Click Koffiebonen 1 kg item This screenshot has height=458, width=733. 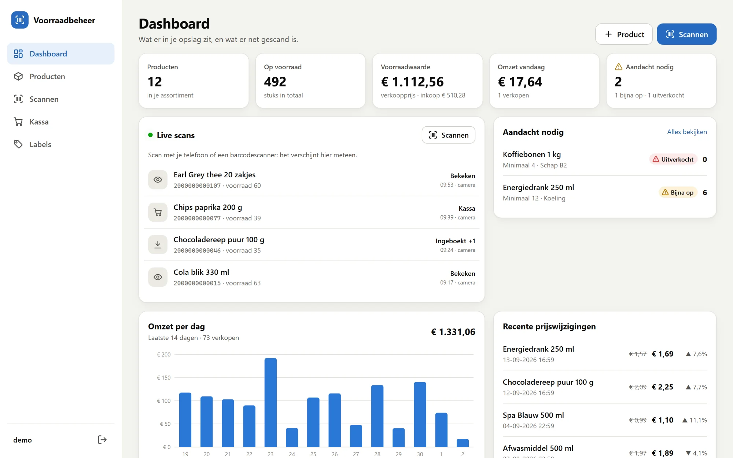[x=605, y=159]
